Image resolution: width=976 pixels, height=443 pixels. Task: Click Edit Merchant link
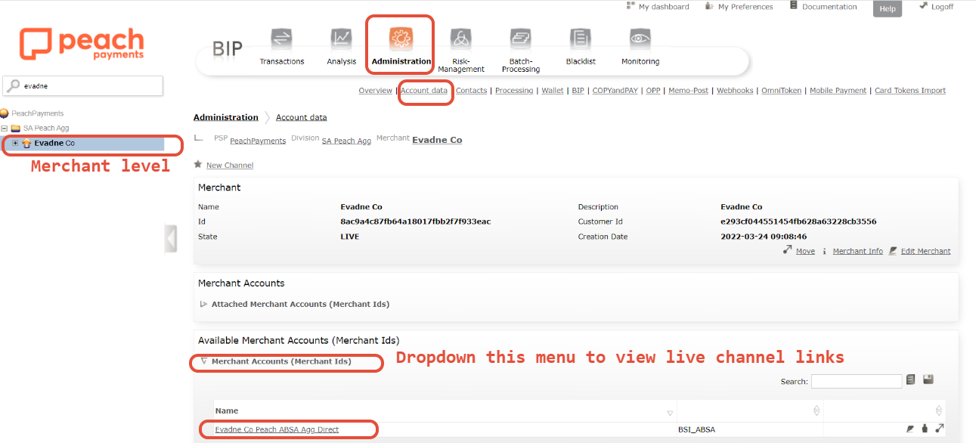coord(925,251)
